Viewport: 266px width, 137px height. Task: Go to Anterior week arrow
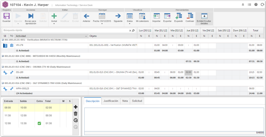[x=86, y=16]
